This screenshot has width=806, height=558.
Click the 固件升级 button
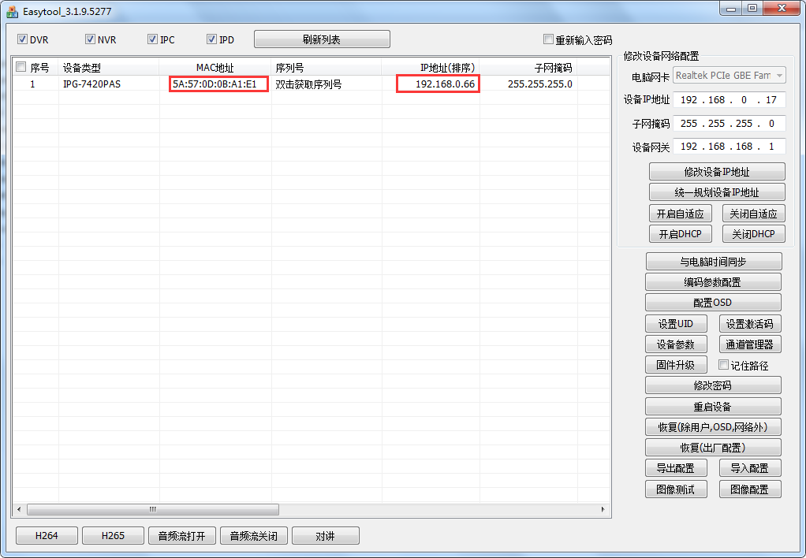point(676,365)
